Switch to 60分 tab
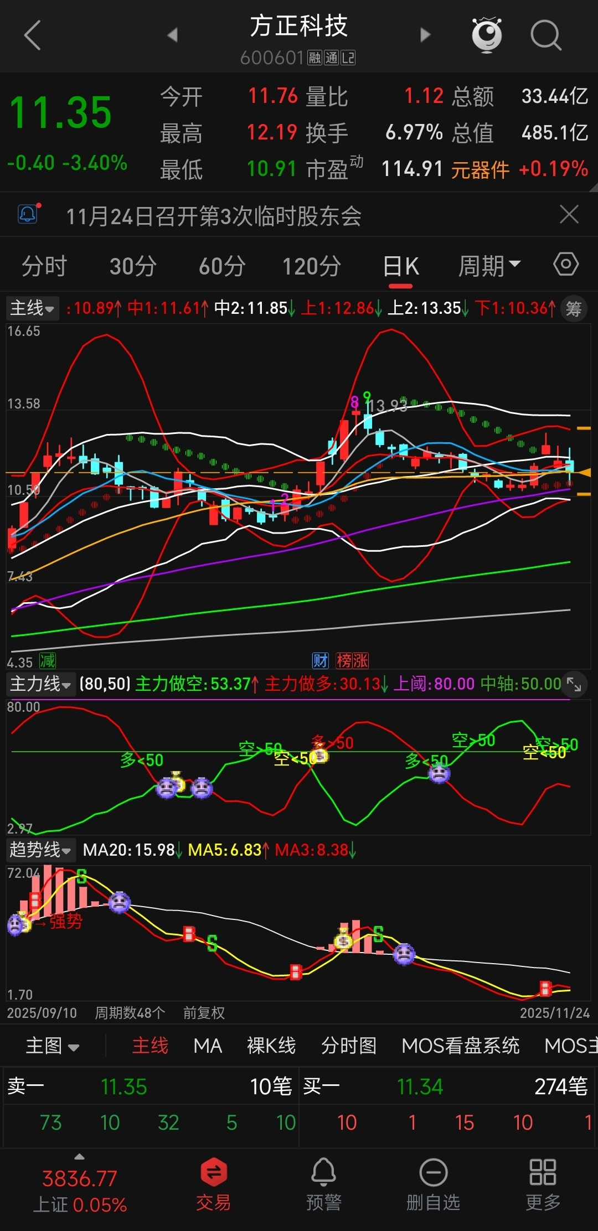 point(222,266)
